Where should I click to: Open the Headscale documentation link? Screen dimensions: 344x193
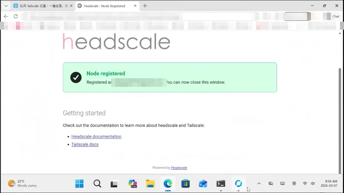click(96, 137)
